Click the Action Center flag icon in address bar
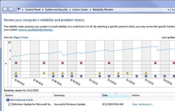 [x=19, y=9]
